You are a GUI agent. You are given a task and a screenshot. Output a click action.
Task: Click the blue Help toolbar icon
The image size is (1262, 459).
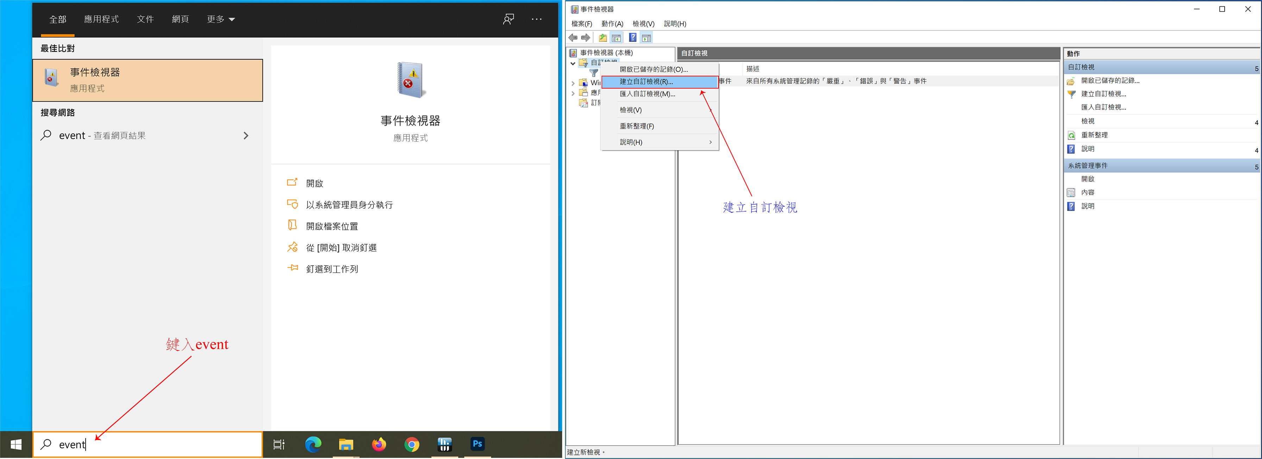click(633, 38)
